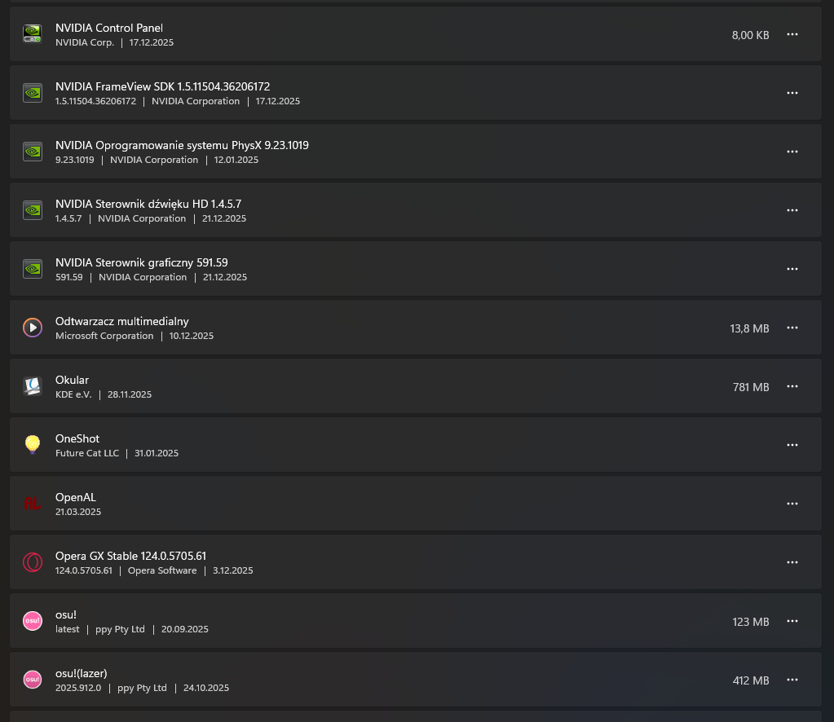Open more options for Opera GX Stable

click(792, 562)
